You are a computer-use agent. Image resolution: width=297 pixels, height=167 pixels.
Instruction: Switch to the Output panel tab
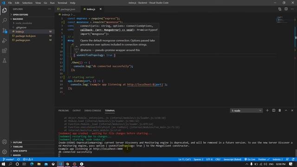click(x=77, y=110)
